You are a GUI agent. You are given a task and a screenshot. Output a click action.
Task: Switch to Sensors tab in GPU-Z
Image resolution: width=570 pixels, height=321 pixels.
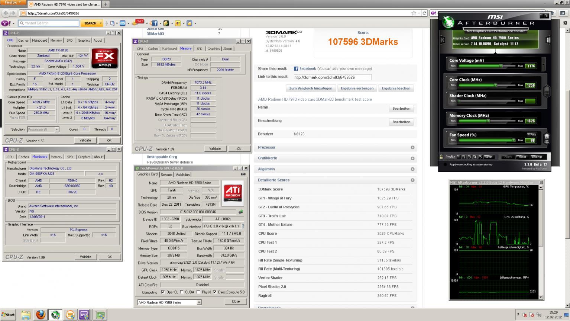(166, 174)
